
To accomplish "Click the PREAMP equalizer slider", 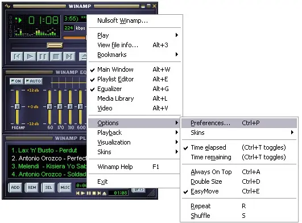I will coord(17,107).
